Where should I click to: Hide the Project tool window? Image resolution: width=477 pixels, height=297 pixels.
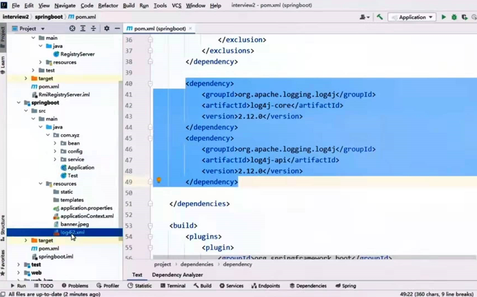117,29
